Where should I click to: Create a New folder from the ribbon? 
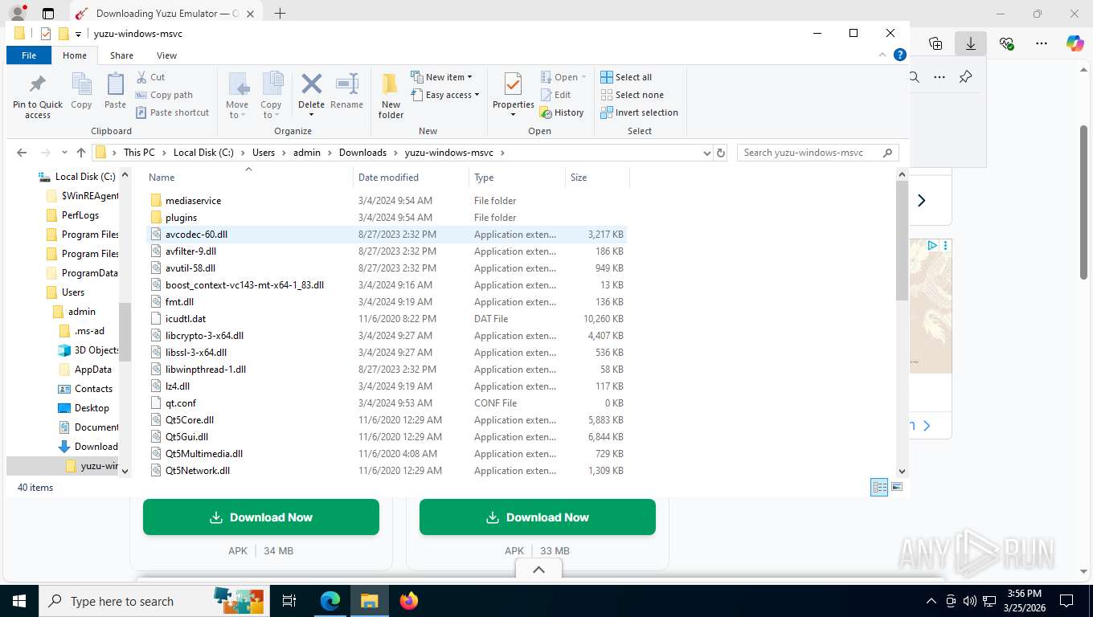tap(391, 96)
